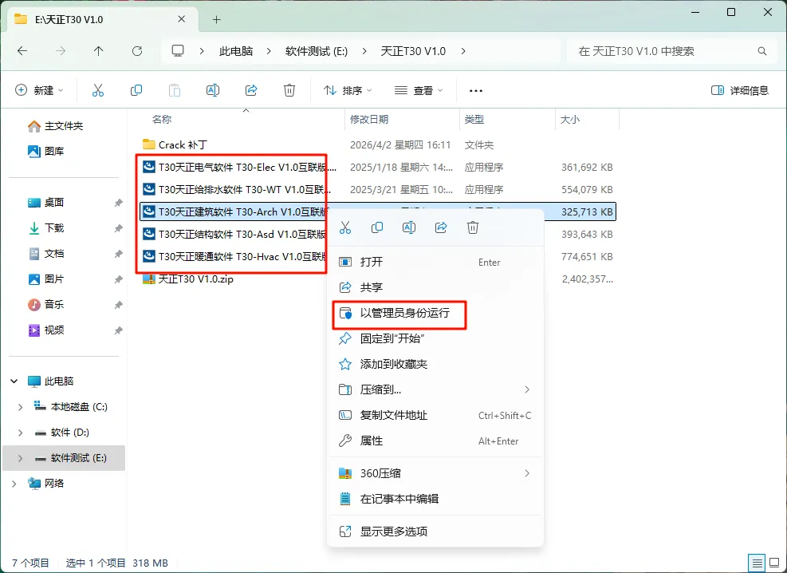Toggle the 详细信息 pane button

coord(740,90)
